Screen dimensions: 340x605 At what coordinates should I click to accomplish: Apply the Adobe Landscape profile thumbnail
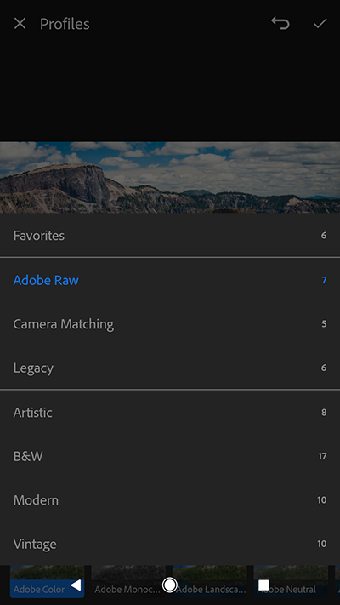(210, 582)
